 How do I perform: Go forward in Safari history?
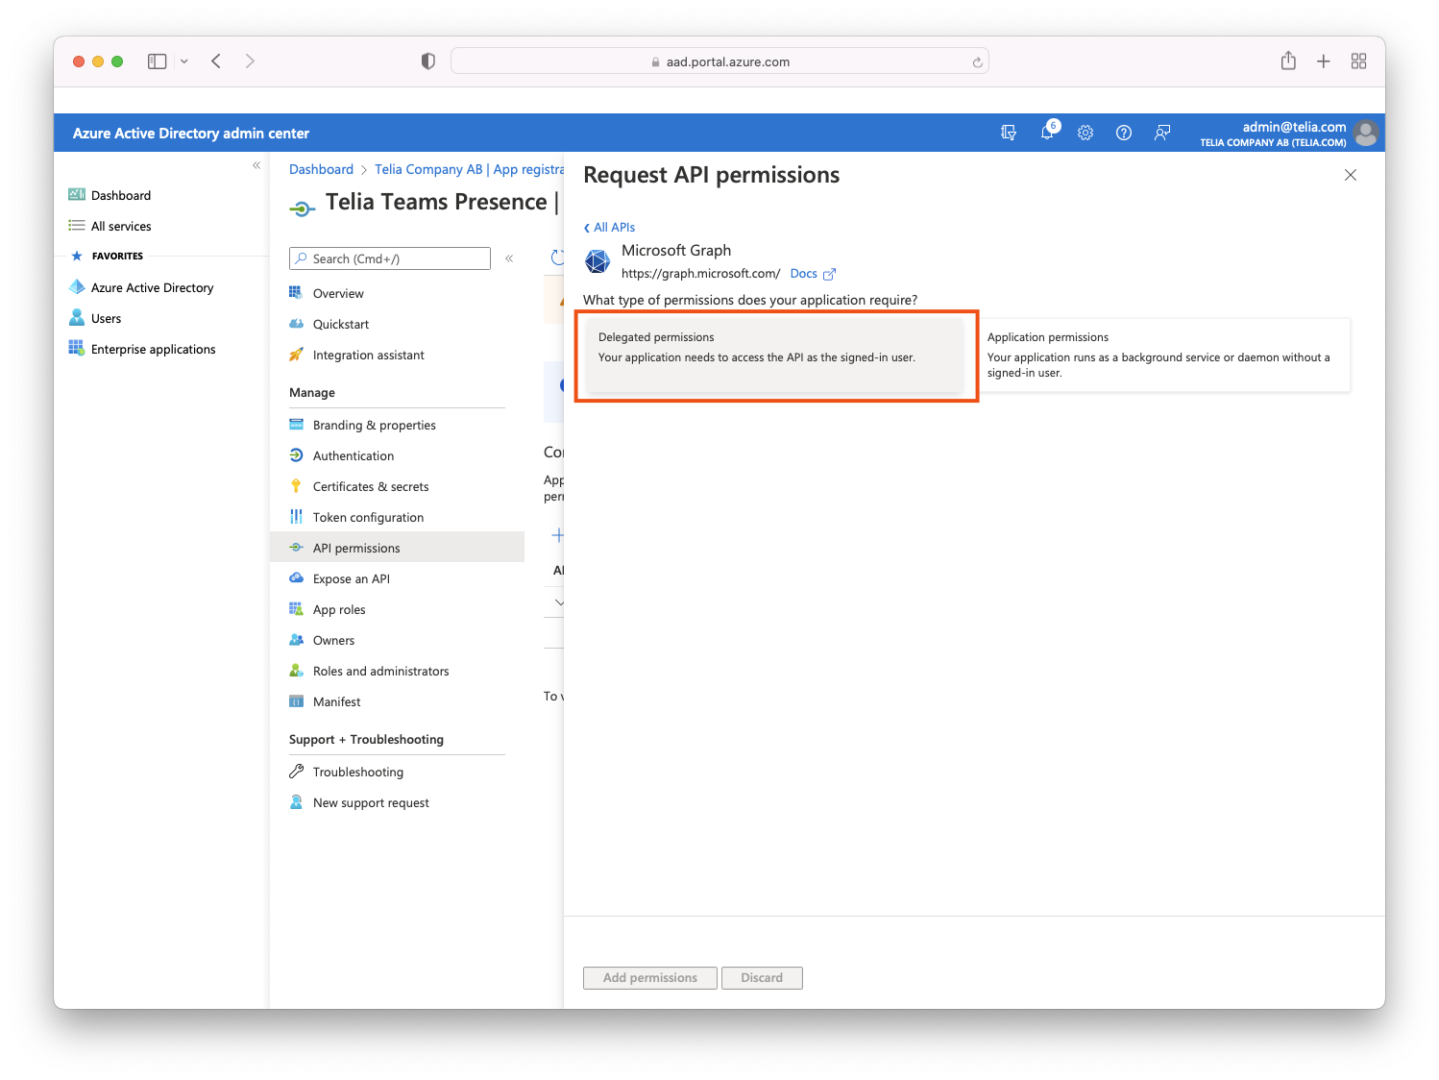[250, 61]
